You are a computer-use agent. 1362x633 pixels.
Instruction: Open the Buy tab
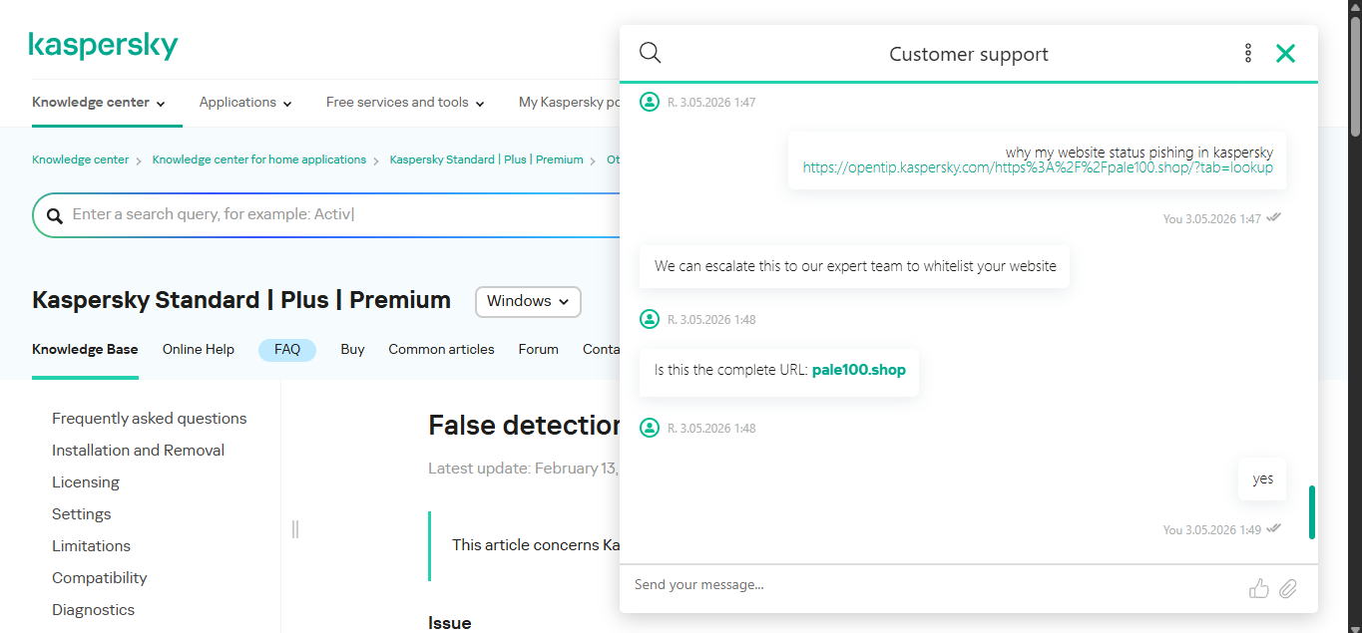coord(352,350)
